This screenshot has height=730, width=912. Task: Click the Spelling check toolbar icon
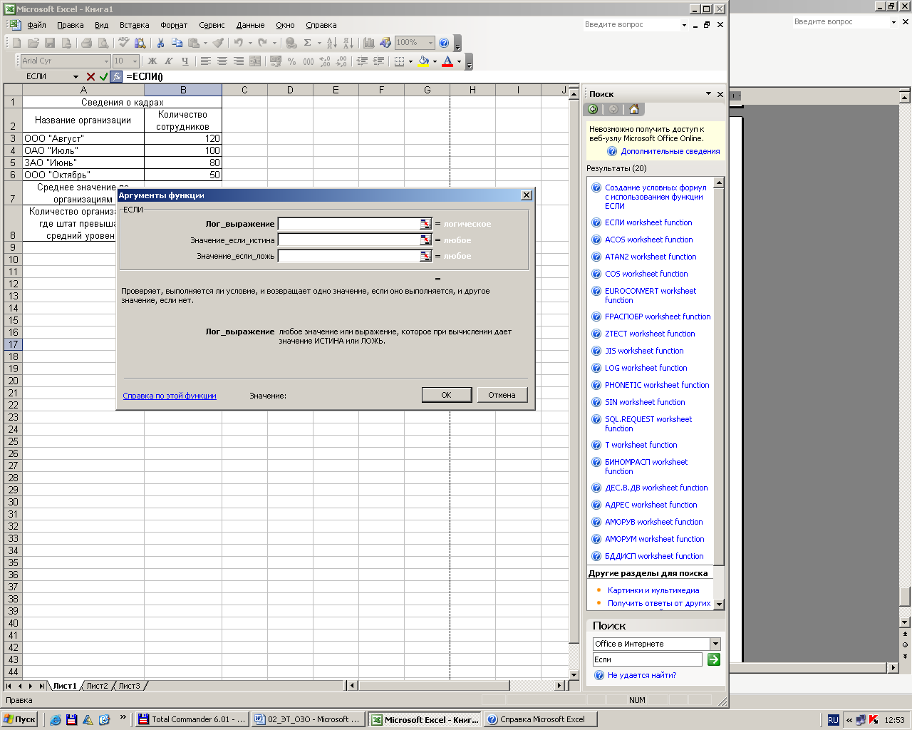click(x=124, y=43)
